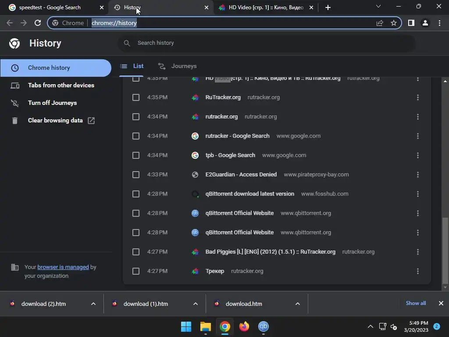449x337 pixels.
Task: Click the browser back arrow
Action: point(10,23)
